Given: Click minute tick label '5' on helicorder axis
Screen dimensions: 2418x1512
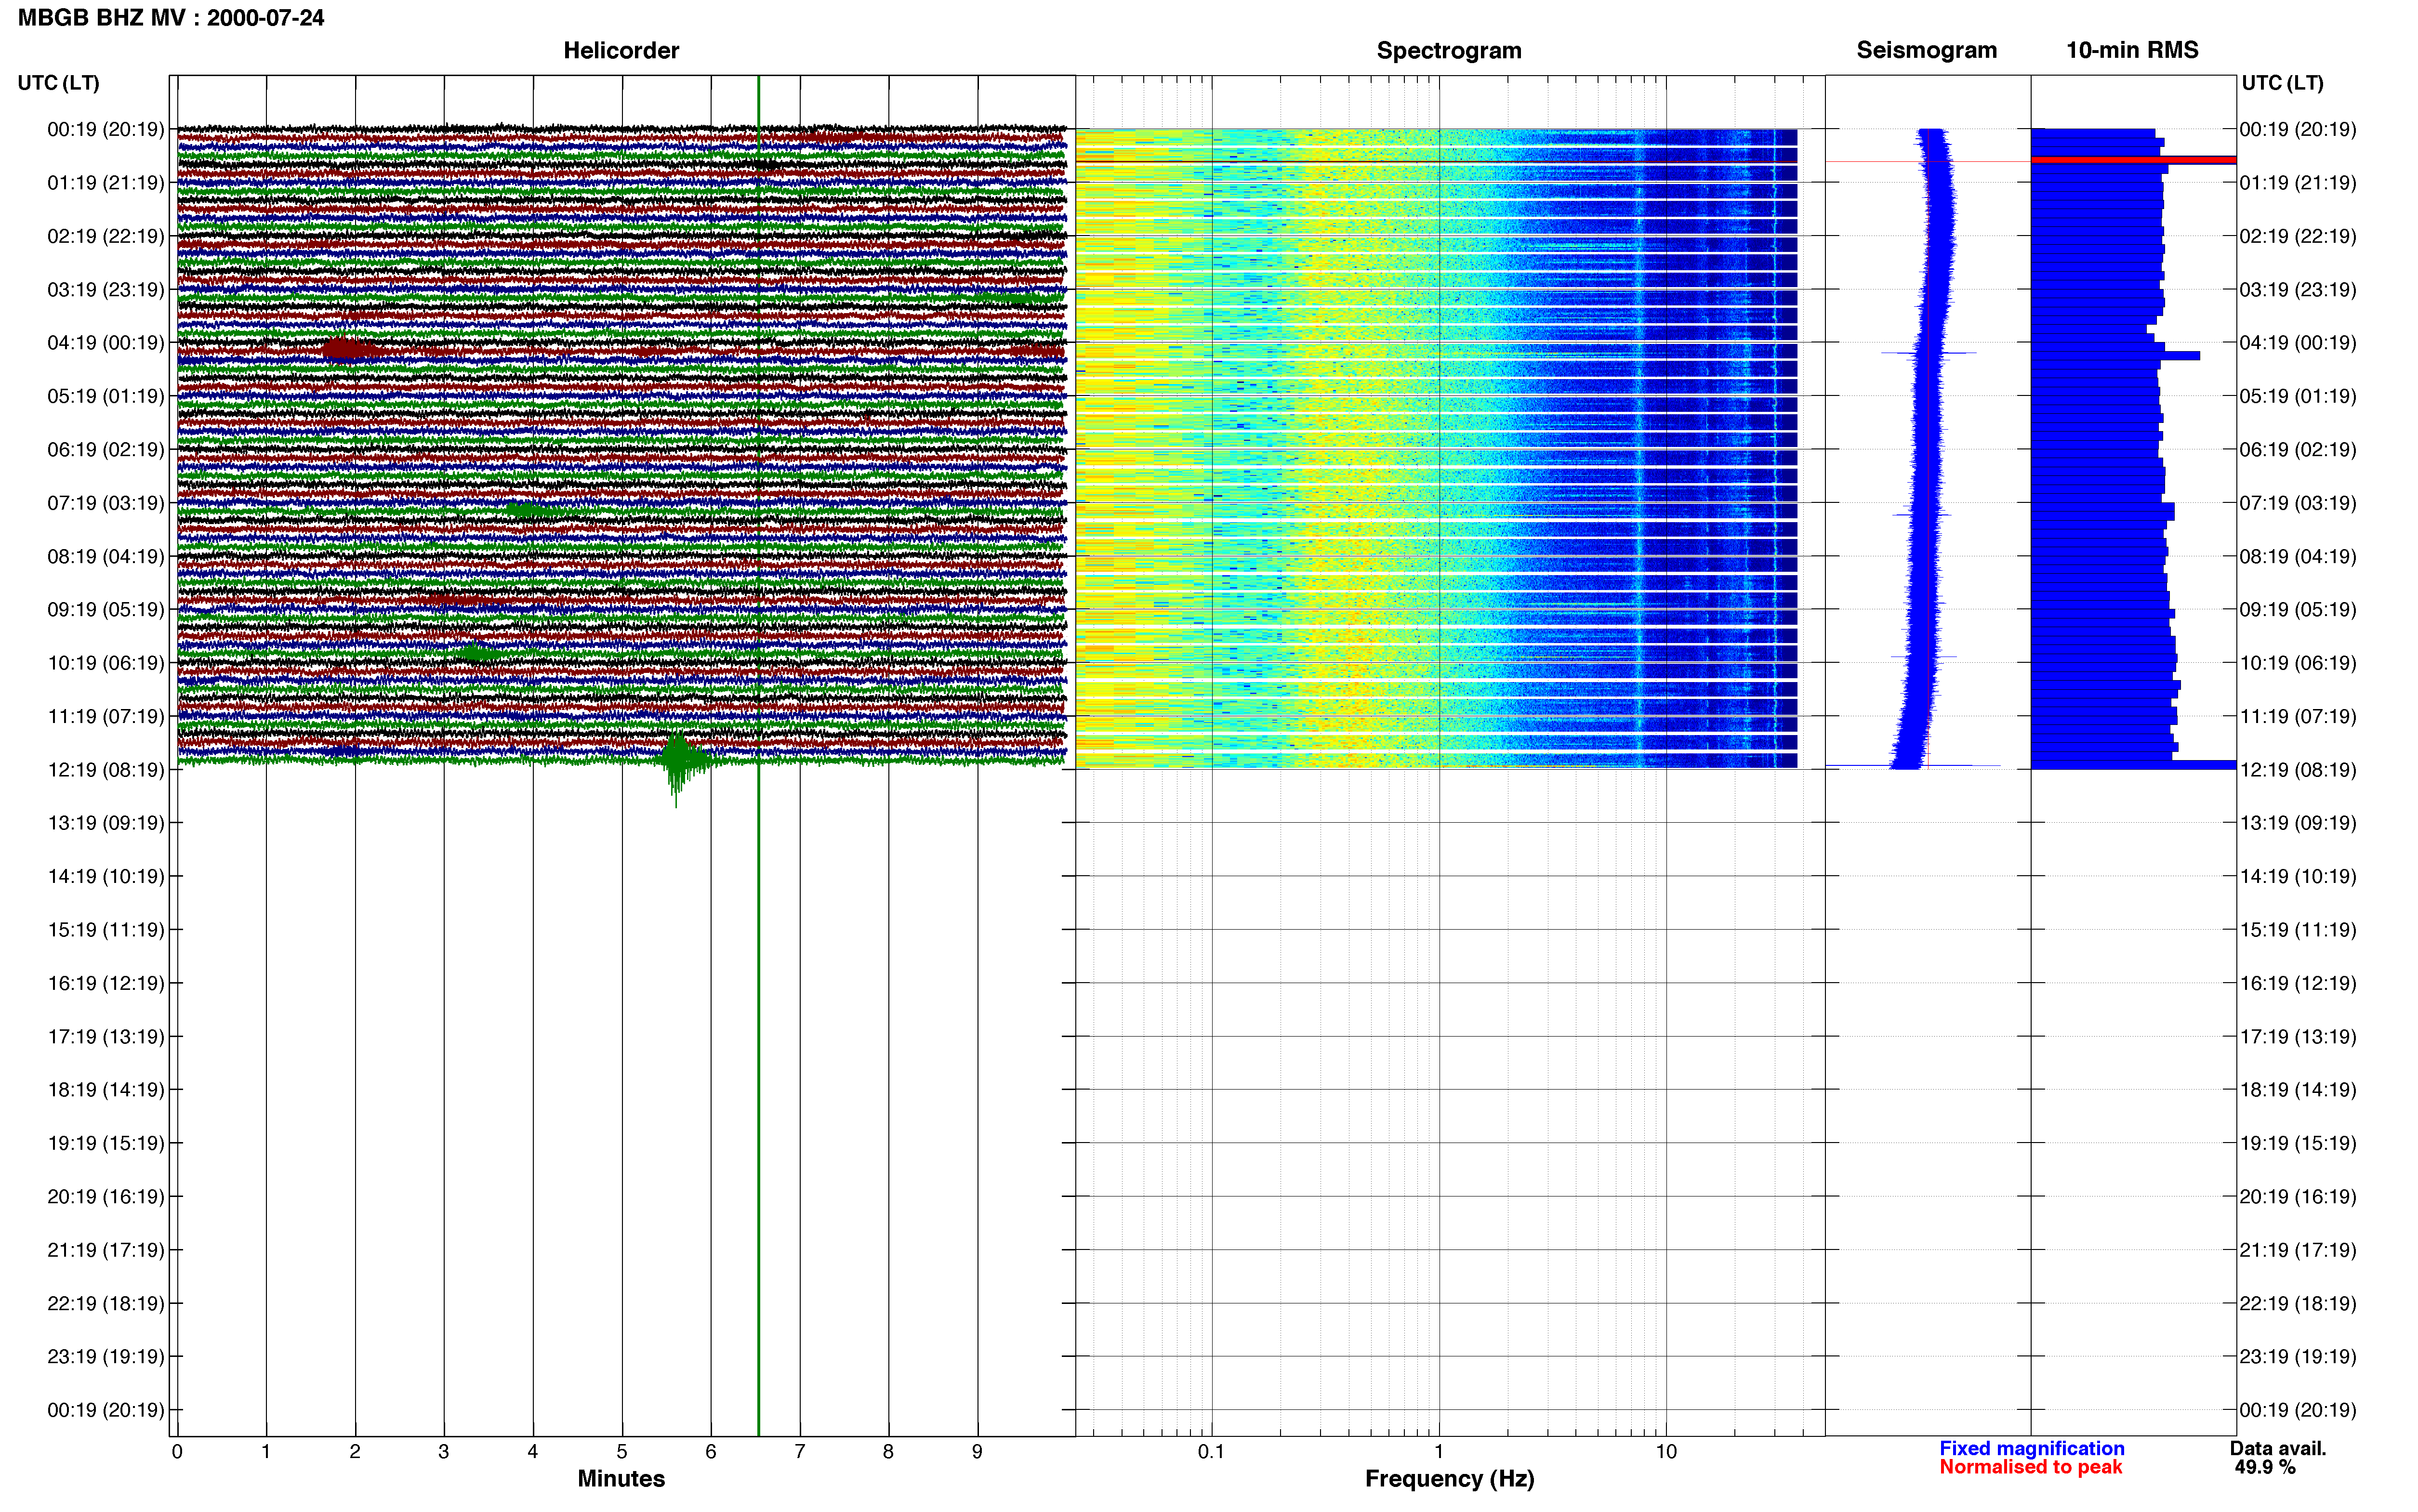Looking at the screenshot, I should [622, 1451].
